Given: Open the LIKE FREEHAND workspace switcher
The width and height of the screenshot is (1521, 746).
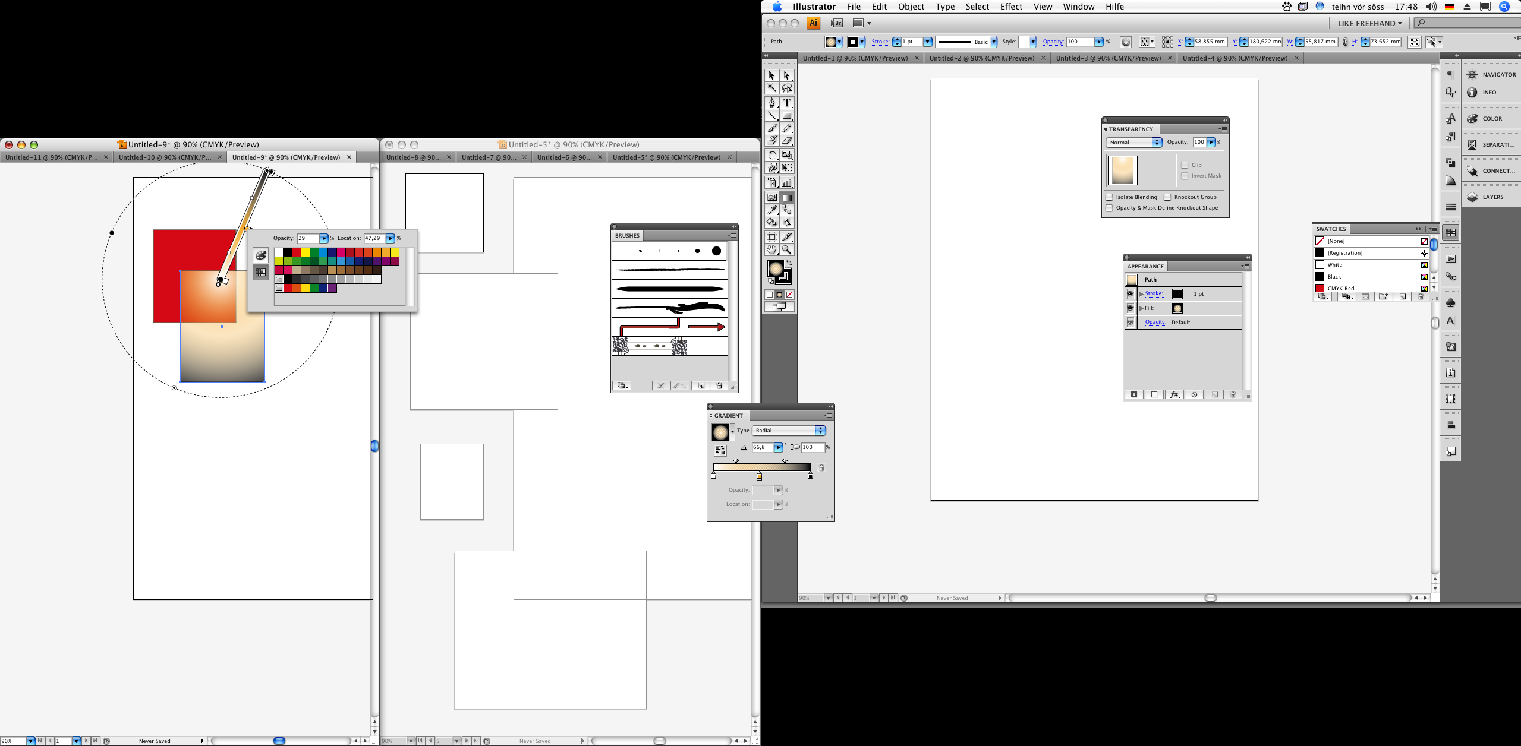Looking at the screenshot, I should (x=1369, y=23).
